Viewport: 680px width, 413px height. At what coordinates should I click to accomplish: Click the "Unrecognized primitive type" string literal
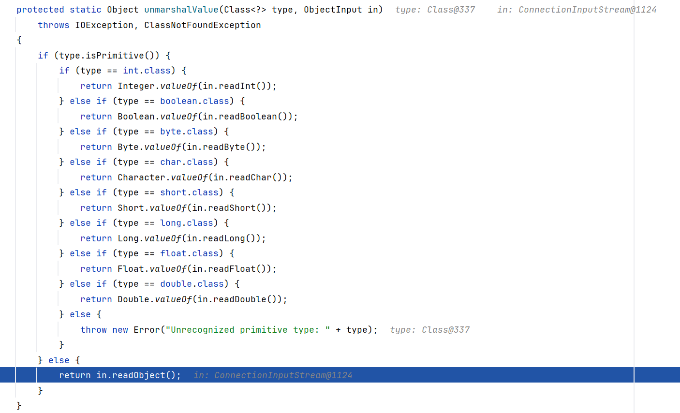pos(248,330)
